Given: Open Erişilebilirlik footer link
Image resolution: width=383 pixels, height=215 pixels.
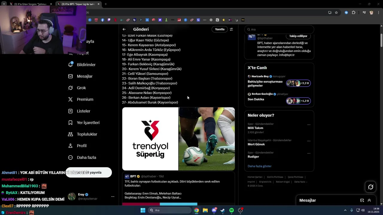Looking at the screenshot, I should (265, 182).
